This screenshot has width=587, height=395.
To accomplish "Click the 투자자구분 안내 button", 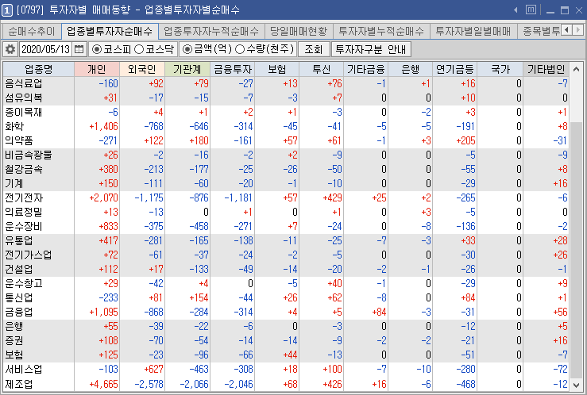I will [x=371, y=49].
